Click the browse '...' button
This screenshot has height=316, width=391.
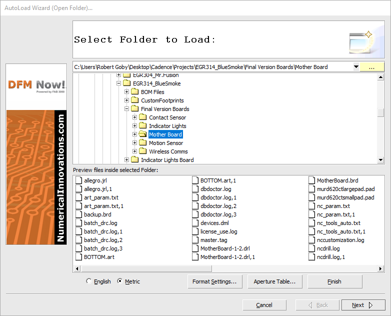371,67
